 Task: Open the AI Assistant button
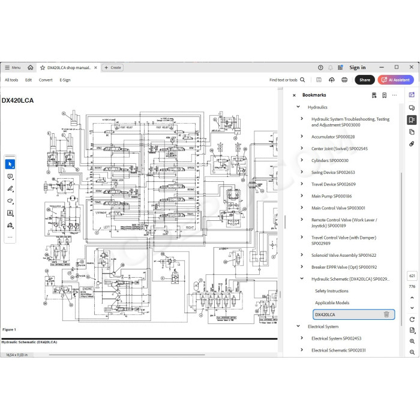[x=395, y=80]
